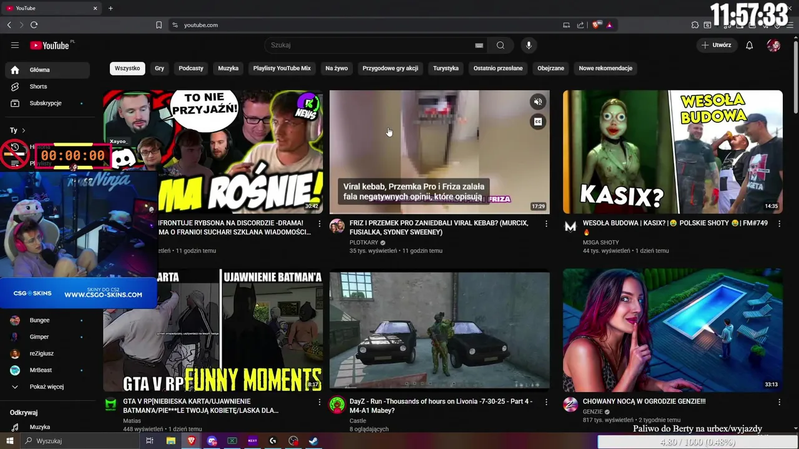Click the Shorts sidebar icon
The width and height of the screenshot is (799, 449).
click(x=15, y=87)
